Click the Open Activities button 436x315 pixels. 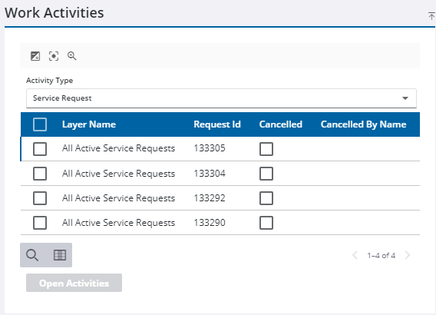click(74, 283)
